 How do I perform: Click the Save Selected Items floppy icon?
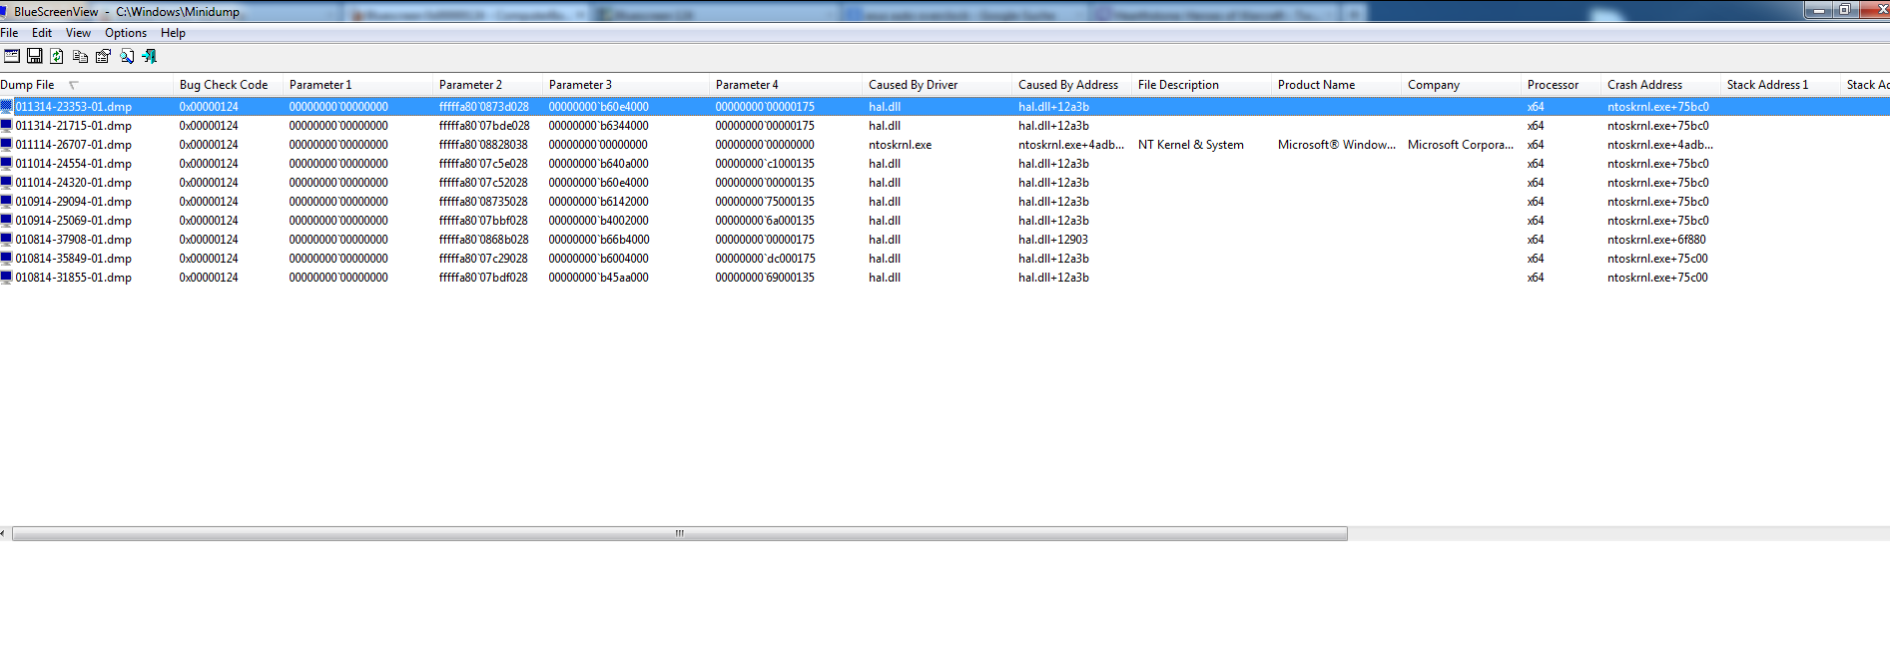coord(35,56)
